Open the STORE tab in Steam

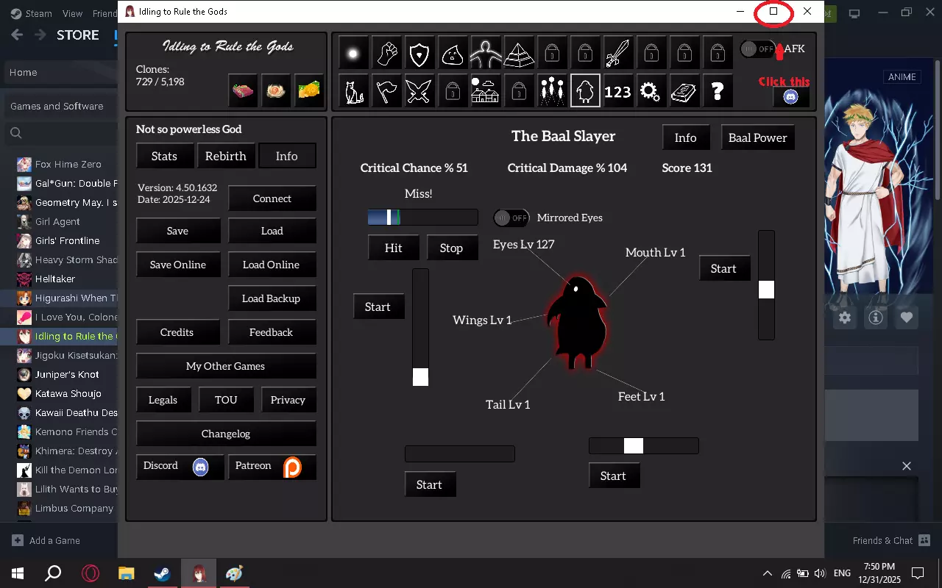(78, 35)
